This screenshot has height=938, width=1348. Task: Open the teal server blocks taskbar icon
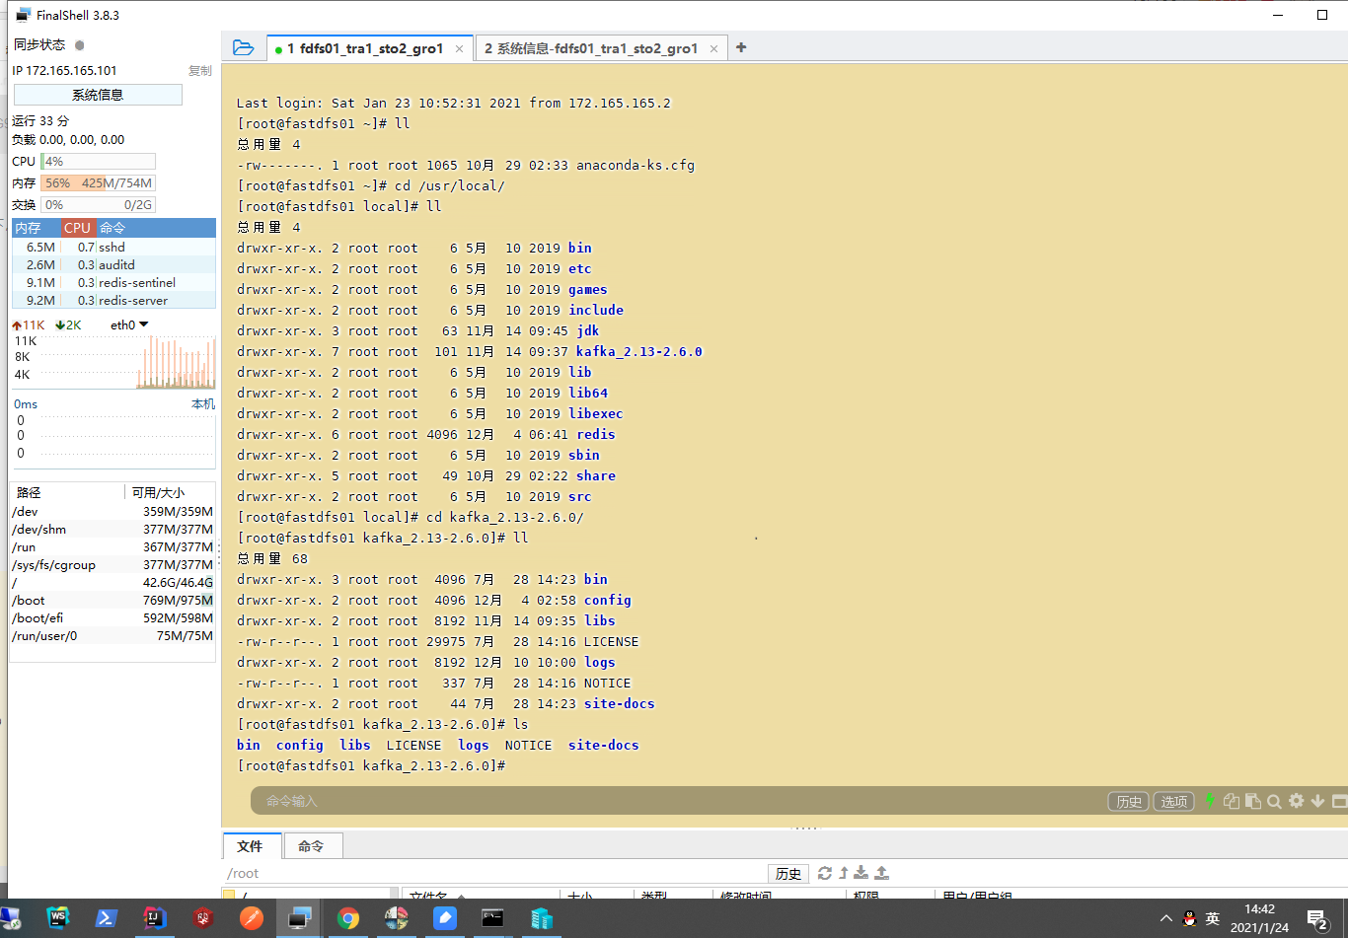tap(542, 918)
